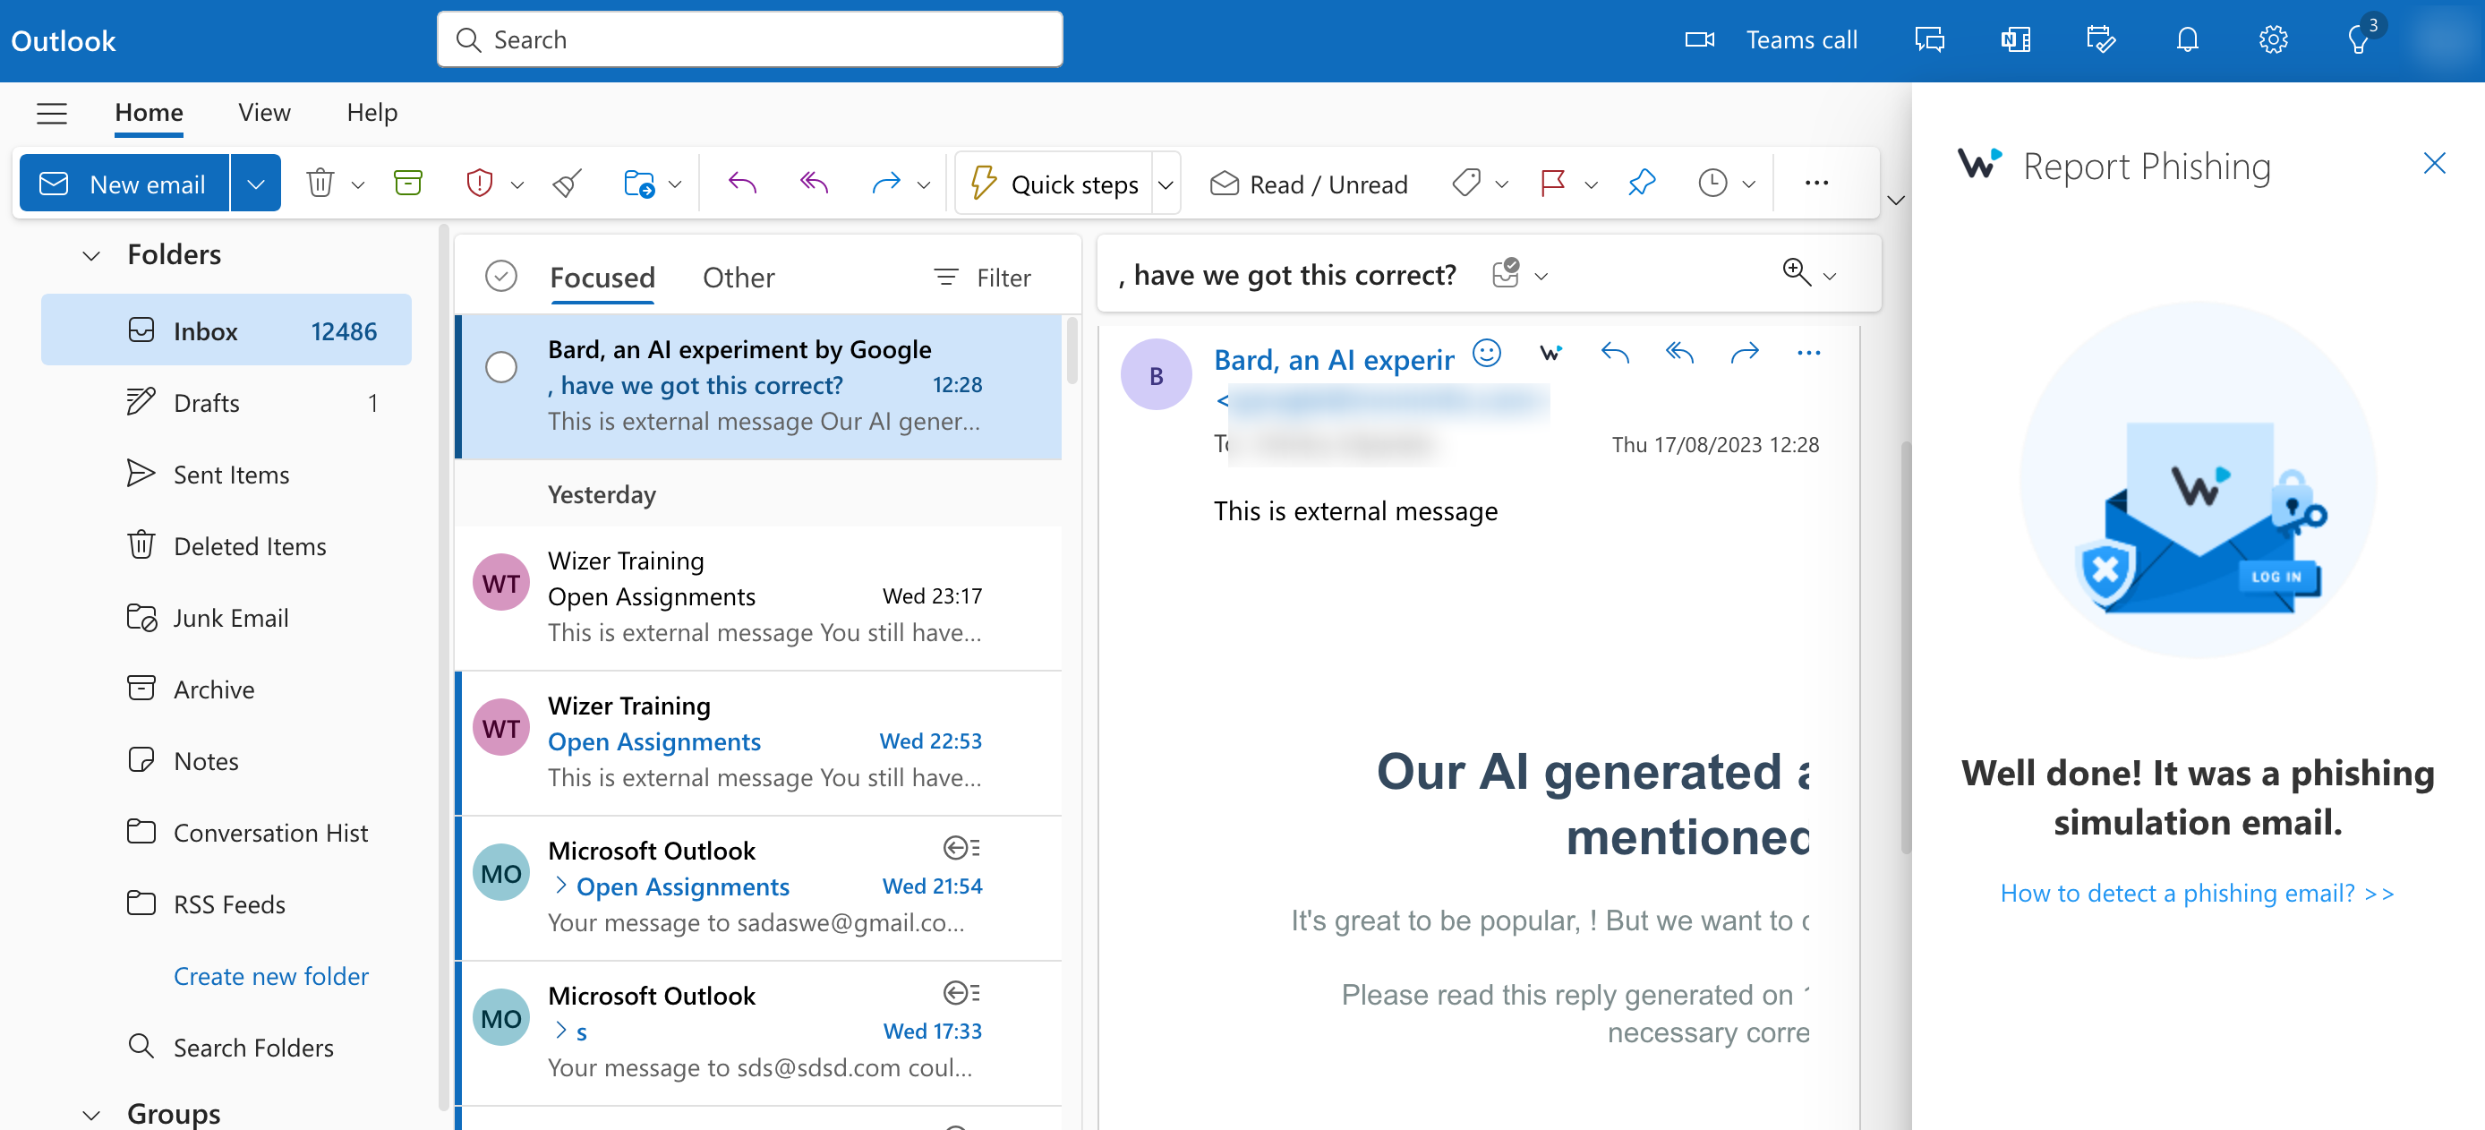Report the email with the red shield icon
The image size is (2485, 1130).
480,183
